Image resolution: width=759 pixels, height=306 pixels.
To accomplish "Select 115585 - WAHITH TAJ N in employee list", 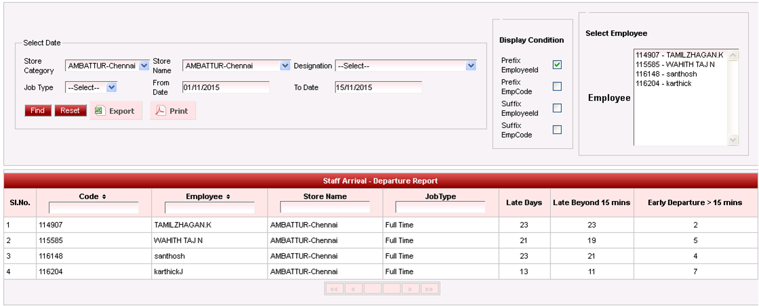I will point(671,64).
